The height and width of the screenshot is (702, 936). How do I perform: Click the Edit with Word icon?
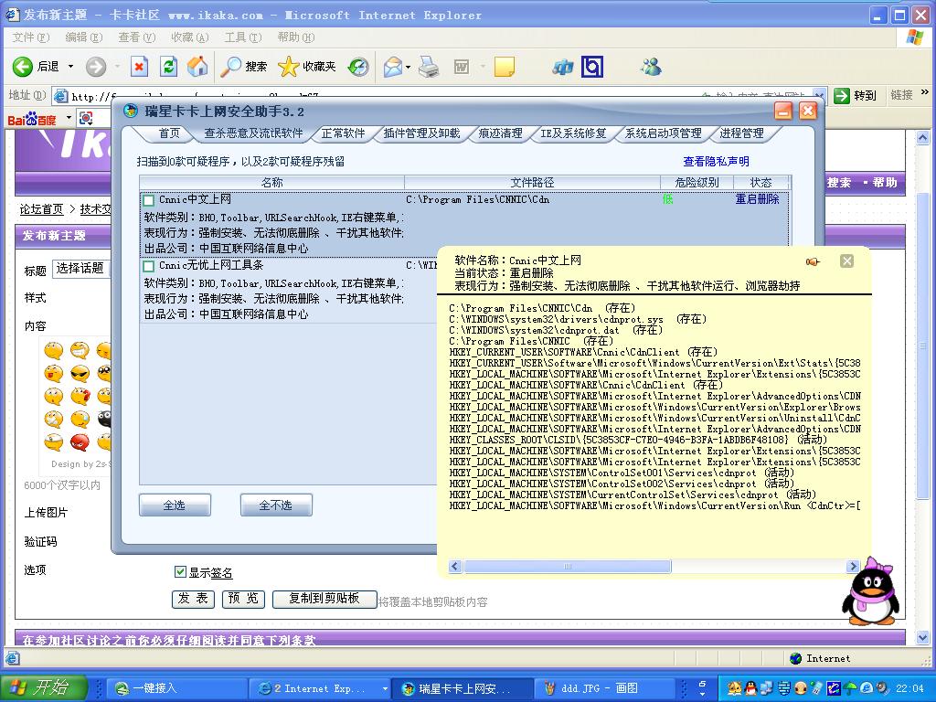(462, 67)
